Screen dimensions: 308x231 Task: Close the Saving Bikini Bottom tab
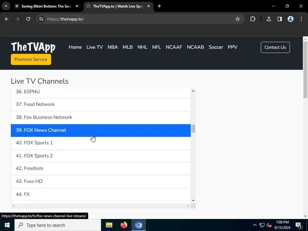77,6
